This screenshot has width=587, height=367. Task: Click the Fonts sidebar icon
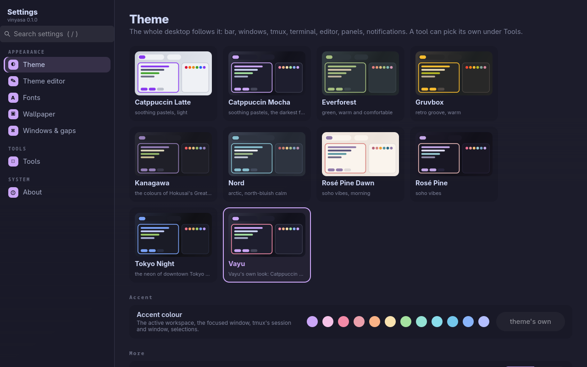(x=13, y=98)
